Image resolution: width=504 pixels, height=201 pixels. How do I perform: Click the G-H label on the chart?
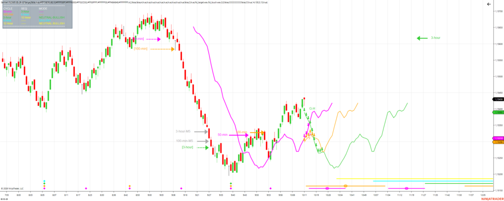tap(312, 109)
